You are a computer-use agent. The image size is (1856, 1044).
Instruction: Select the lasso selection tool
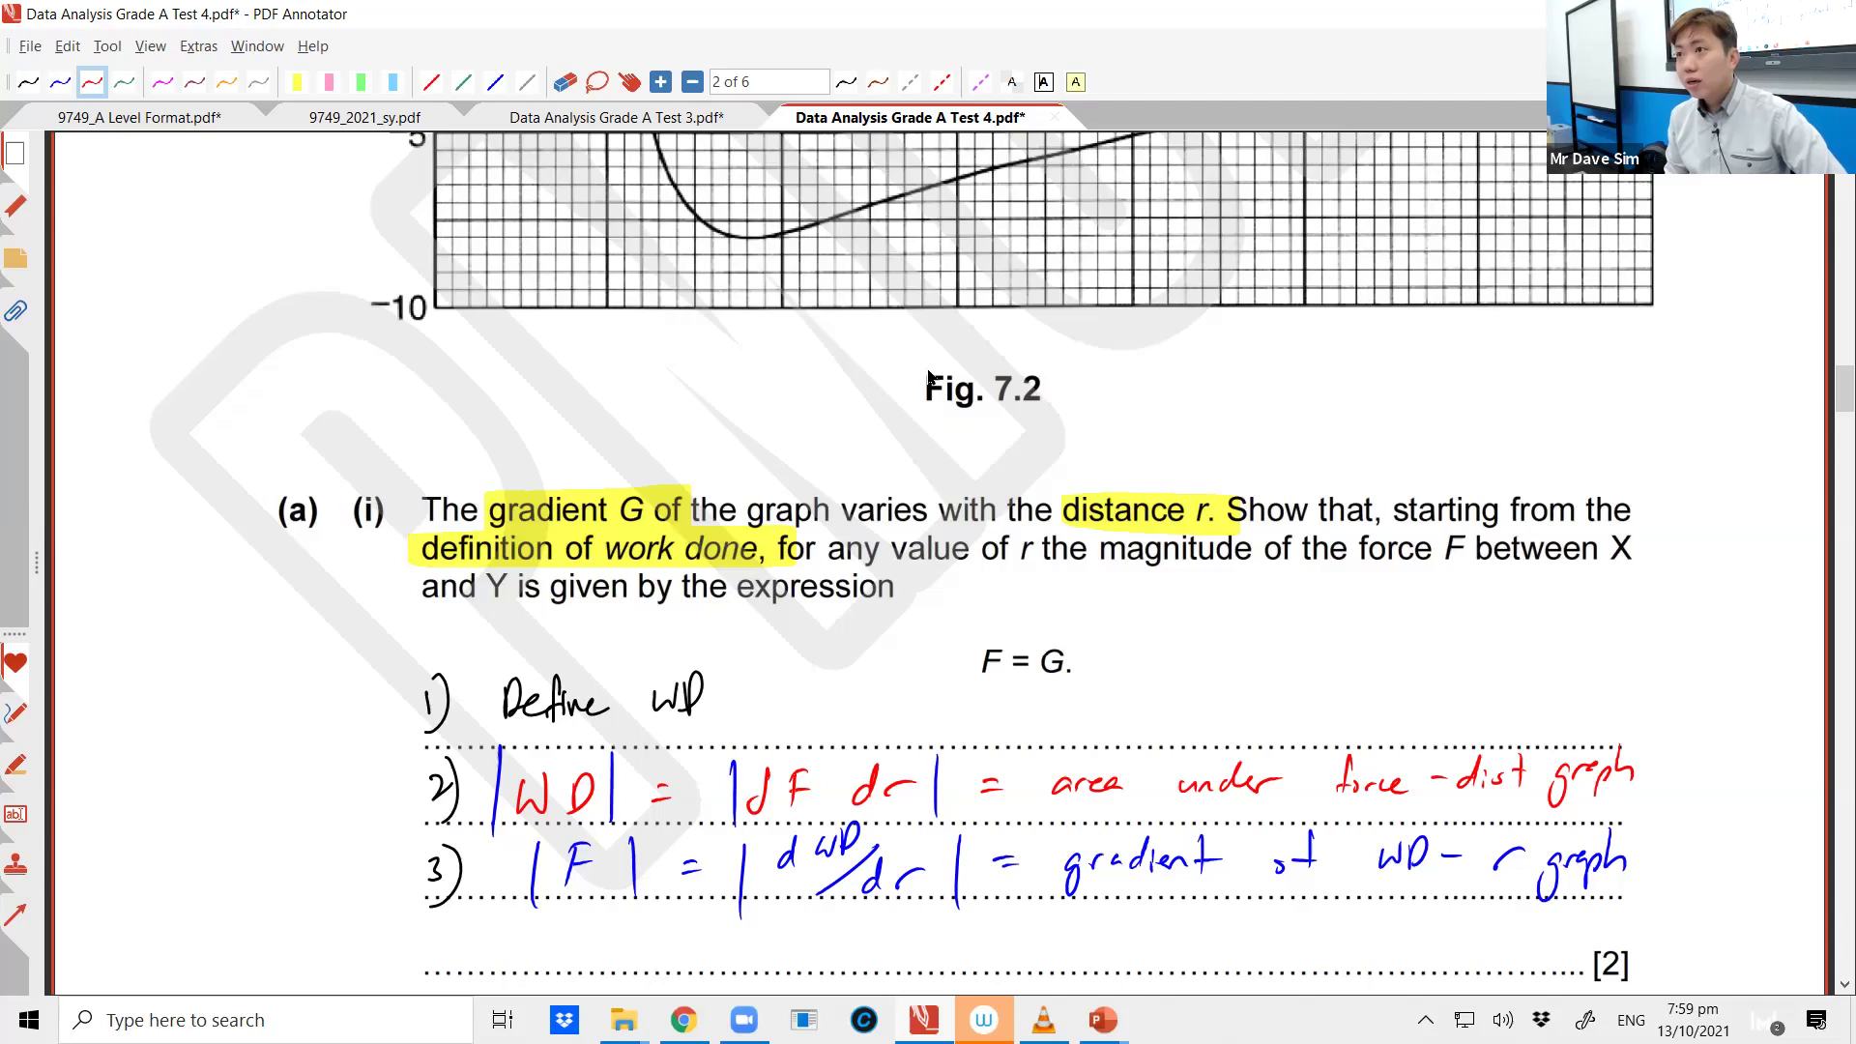596,82
